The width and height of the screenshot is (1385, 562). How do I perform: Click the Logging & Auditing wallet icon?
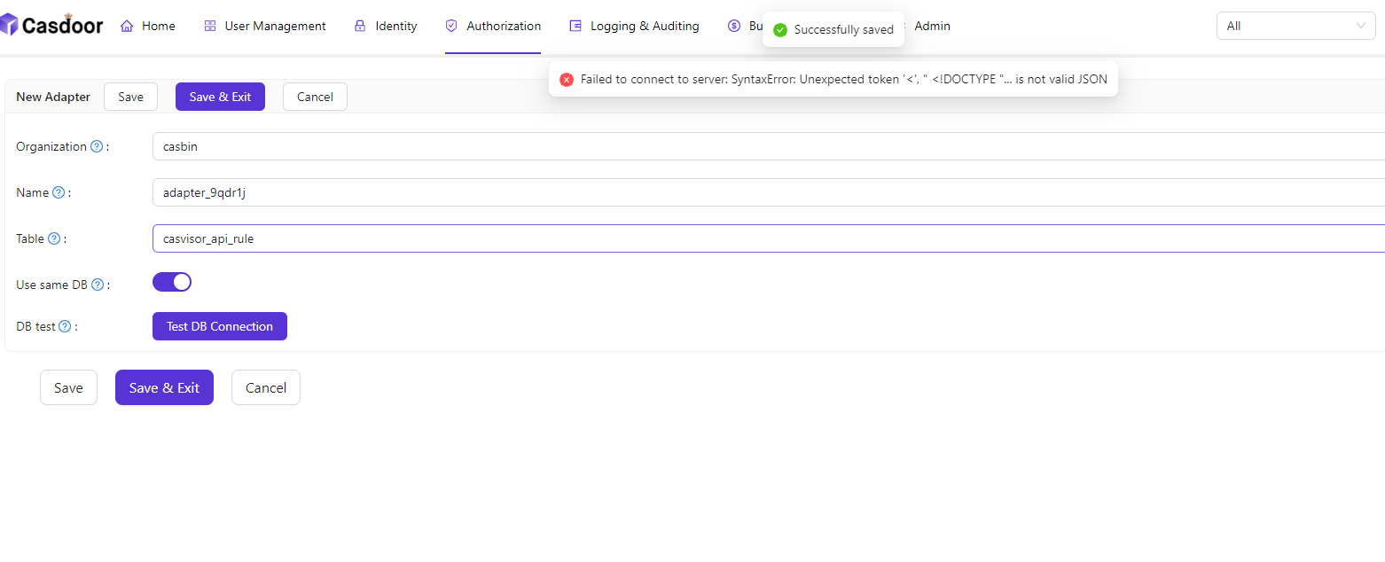[x=575, y=26]
